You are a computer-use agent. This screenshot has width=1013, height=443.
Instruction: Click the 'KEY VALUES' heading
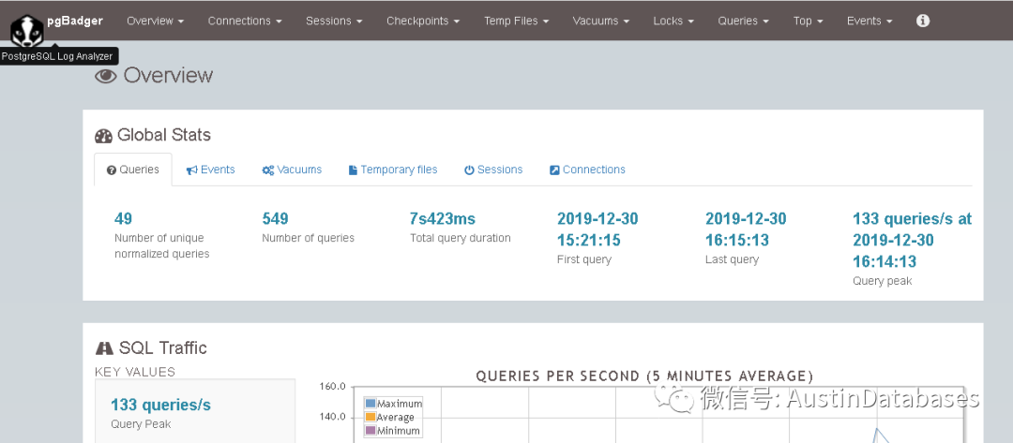click(135, 372)
